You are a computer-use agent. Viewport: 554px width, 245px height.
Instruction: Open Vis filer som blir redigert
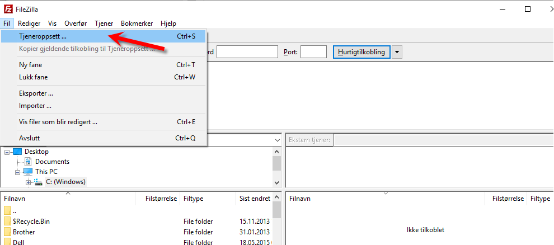[x=104, y=122]
